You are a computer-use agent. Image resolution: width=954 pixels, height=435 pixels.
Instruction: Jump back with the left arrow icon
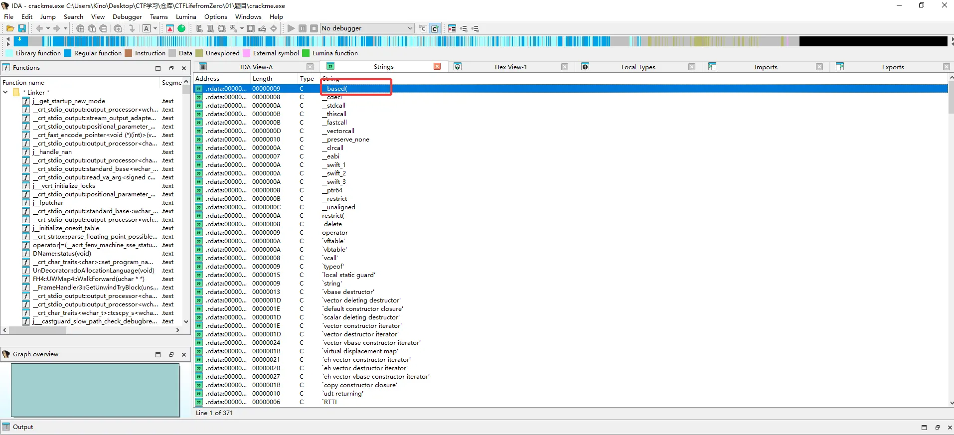39,28
